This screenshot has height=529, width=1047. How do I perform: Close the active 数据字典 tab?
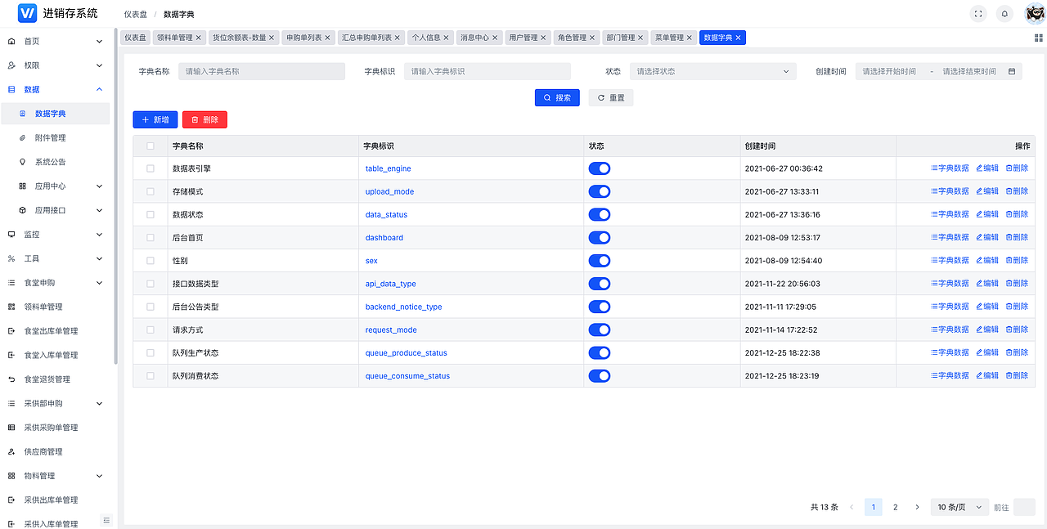point(739,38)
